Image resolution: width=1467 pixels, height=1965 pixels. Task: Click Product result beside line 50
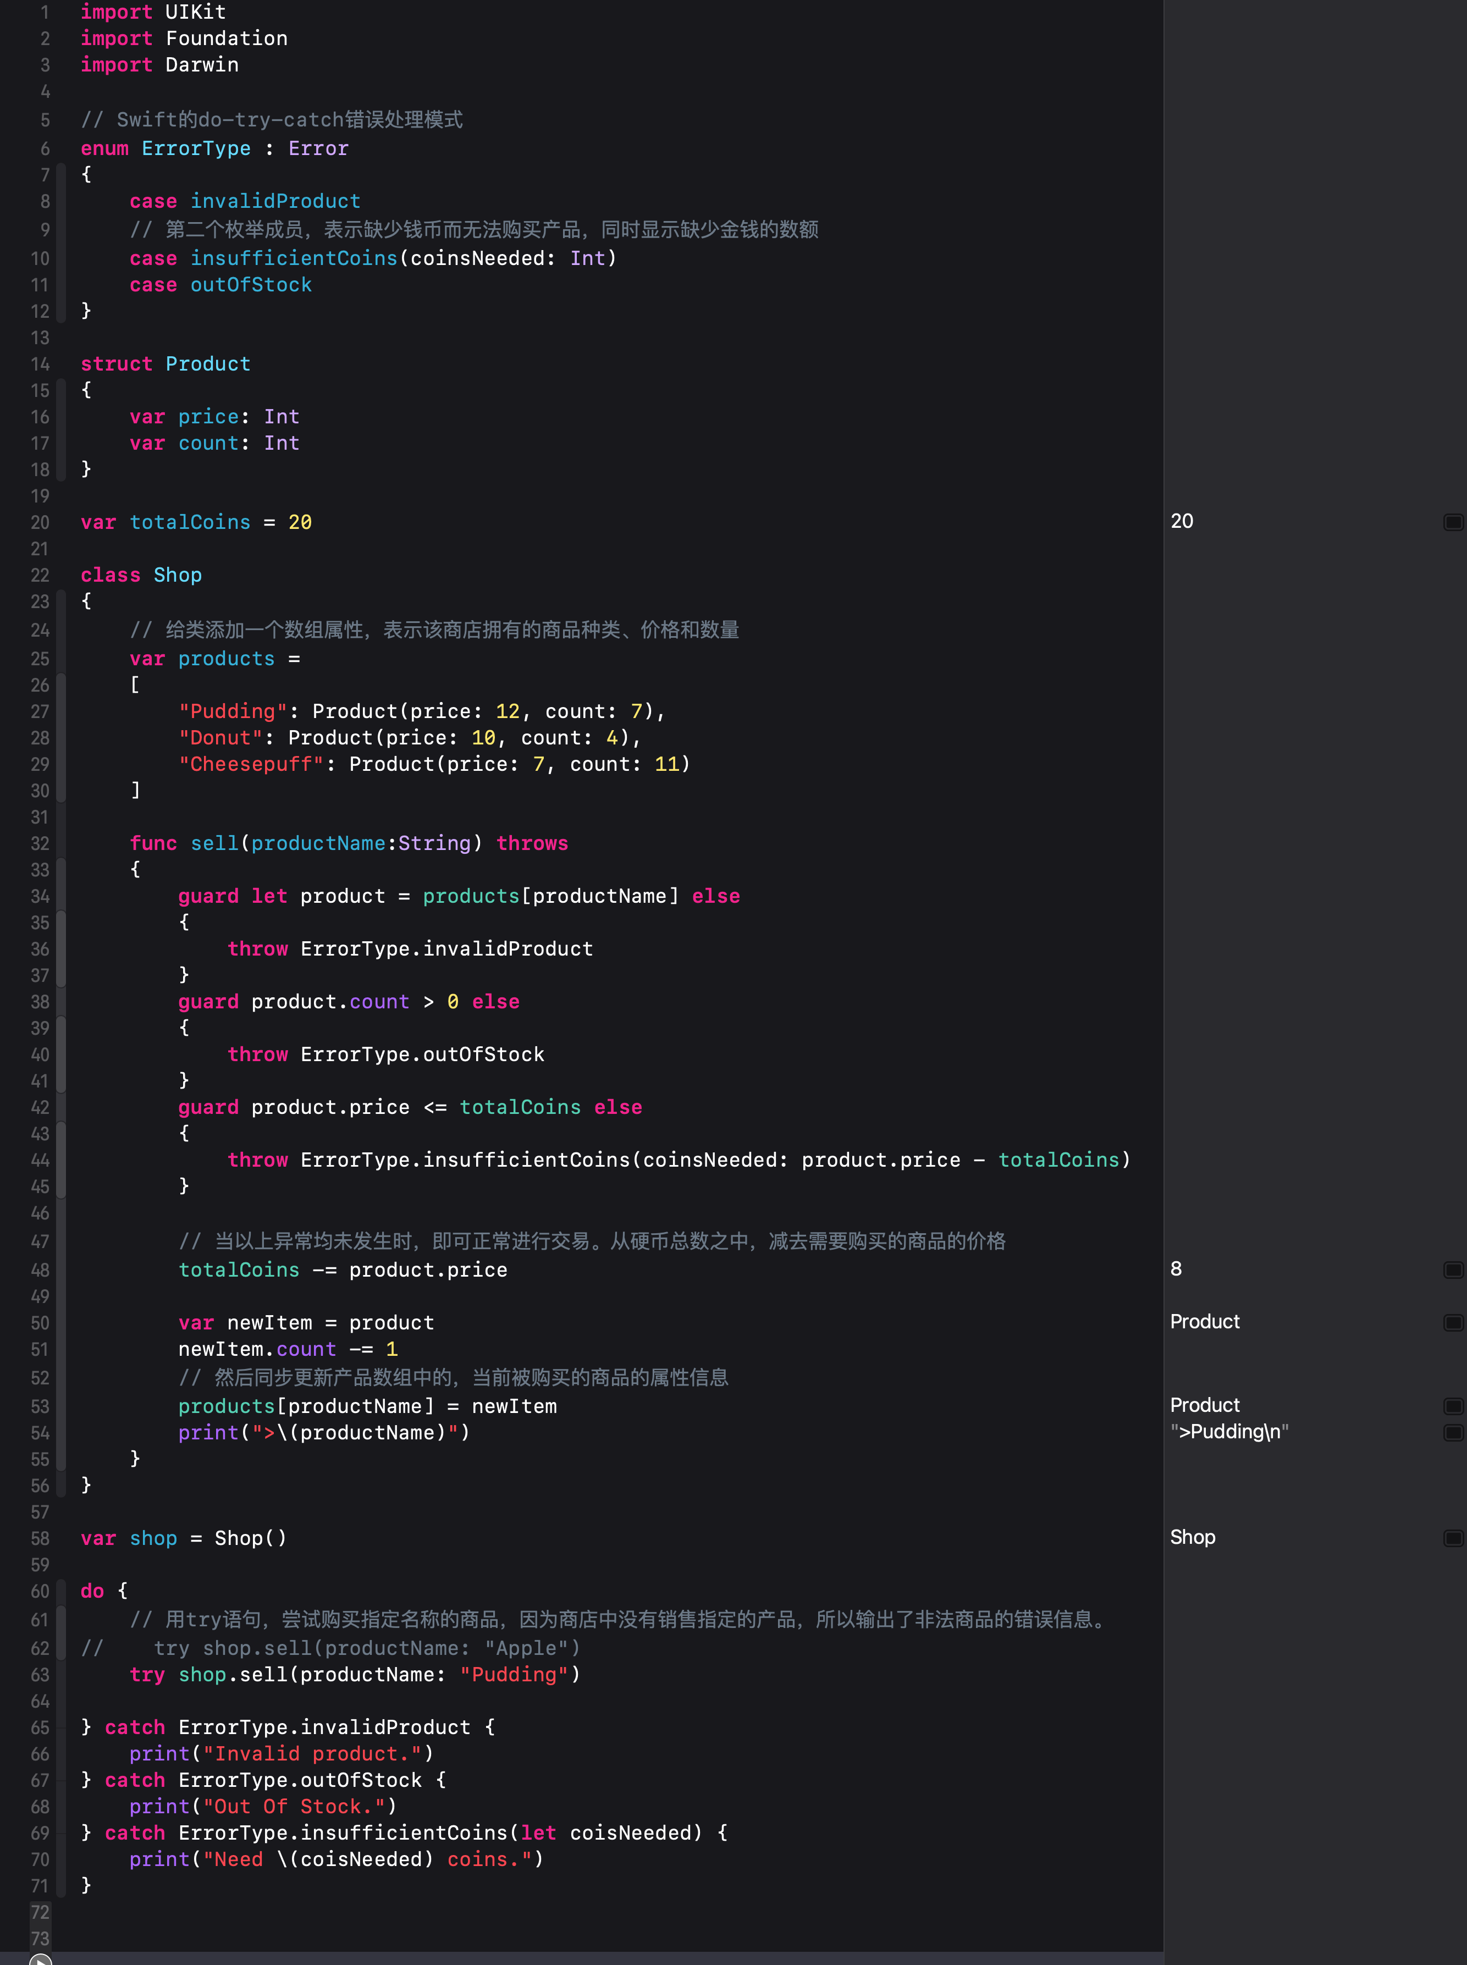click(1204, 1321)
